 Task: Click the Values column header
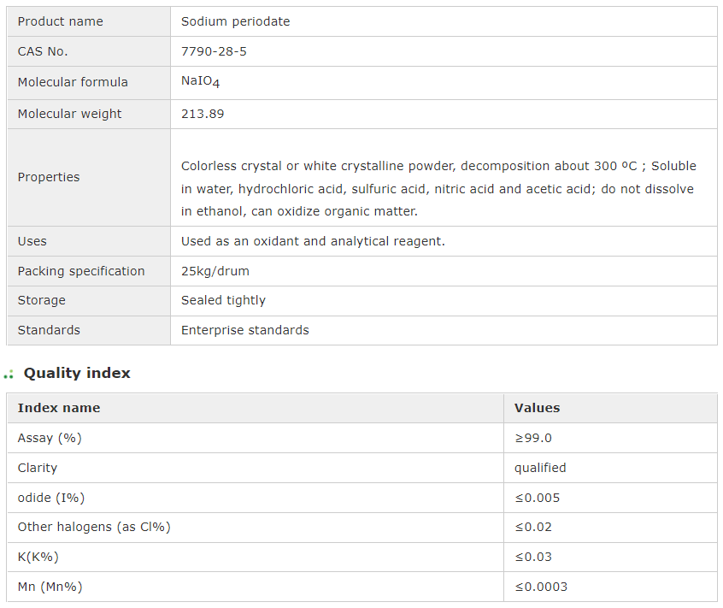click(x=537, y=408)
